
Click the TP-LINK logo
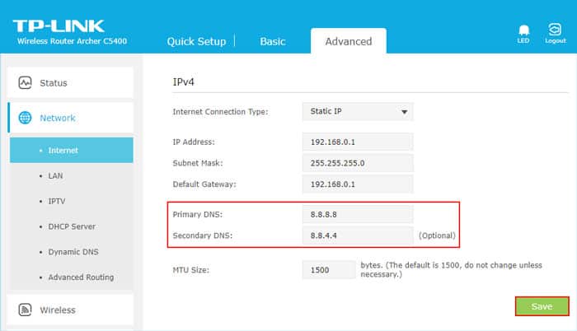click(59, 26)
